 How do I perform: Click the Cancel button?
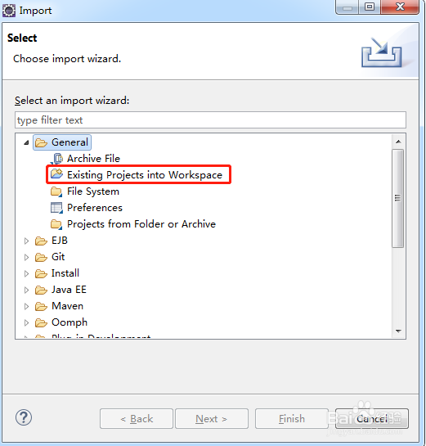(x=372, y=419)
